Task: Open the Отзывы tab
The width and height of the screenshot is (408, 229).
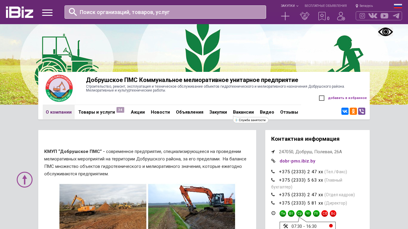Action: point(289,112)
